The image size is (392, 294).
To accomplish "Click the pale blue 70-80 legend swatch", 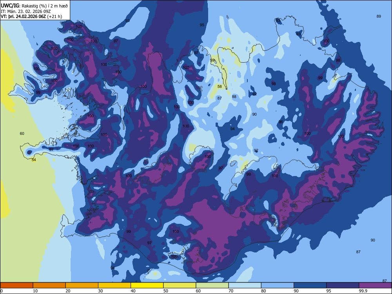I will 245,285.
